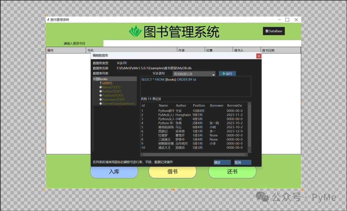
Task: Collapse the Books table tree node
Action: click(94, 79)
